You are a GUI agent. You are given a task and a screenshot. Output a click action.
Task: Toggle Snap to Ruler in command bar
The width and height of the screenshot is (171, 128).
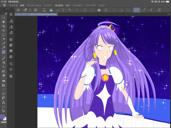(x=137, y=10)
